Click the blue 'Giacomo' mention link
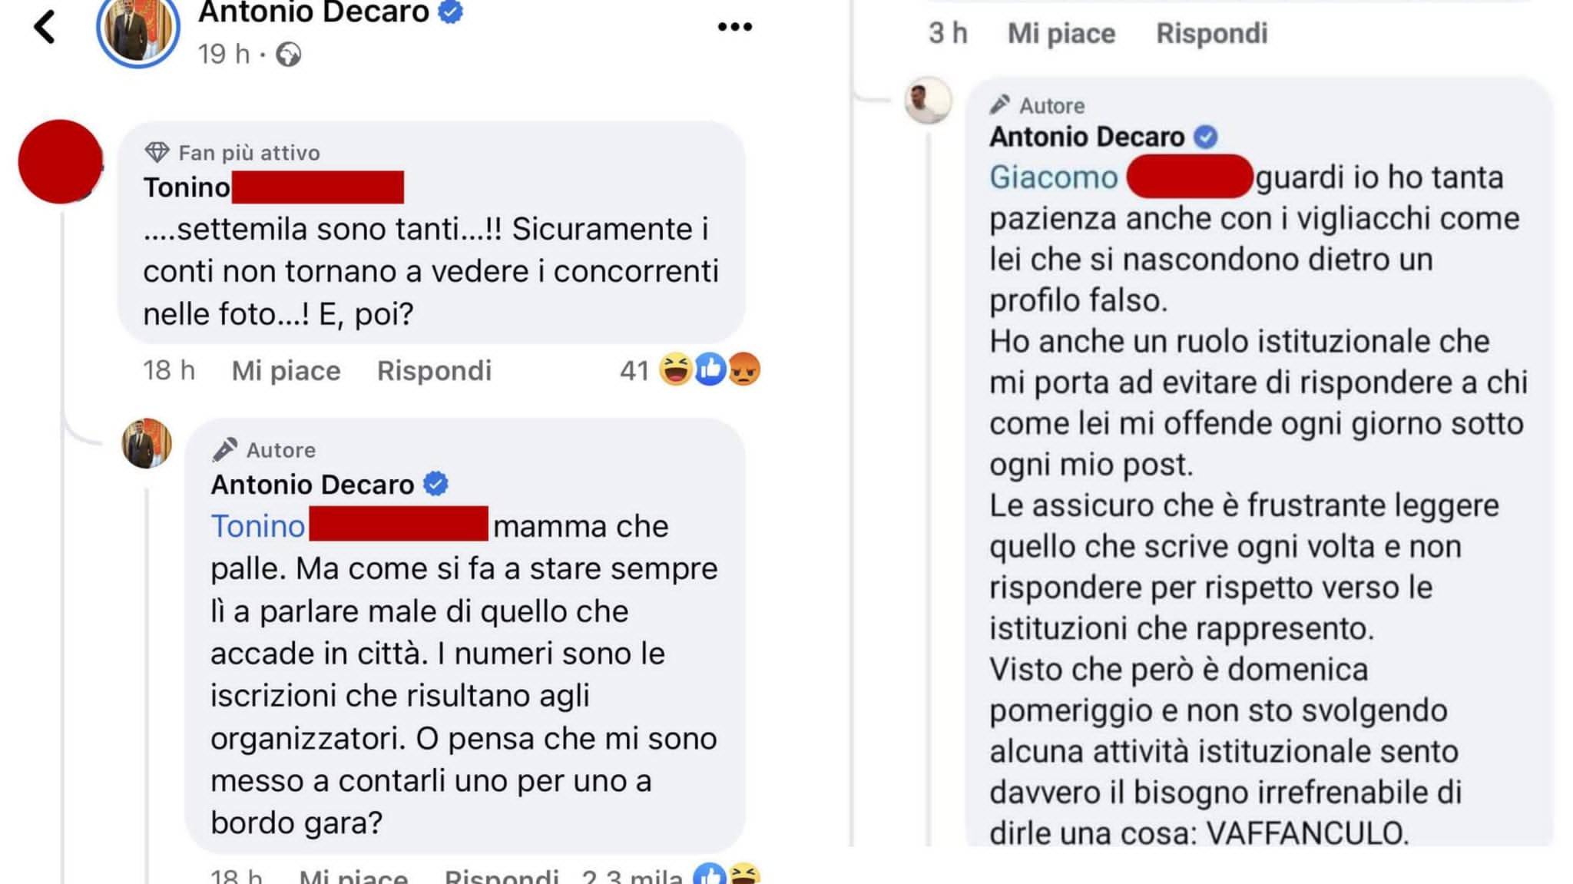The width and height of the screenshot is (1573, 884). tap(1053, 177)
